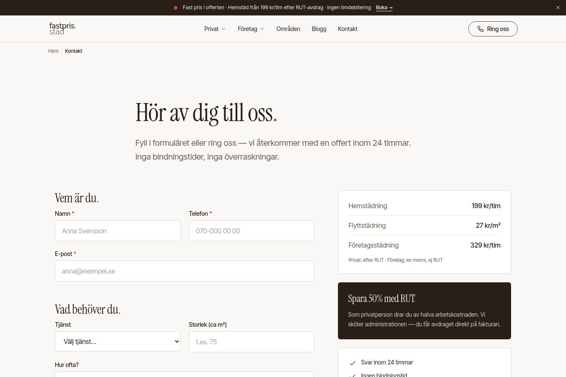Focus the Telefon input field
The height and width of the screenshot is (377, 566).
pyautogui.click(x=252, y=231)
